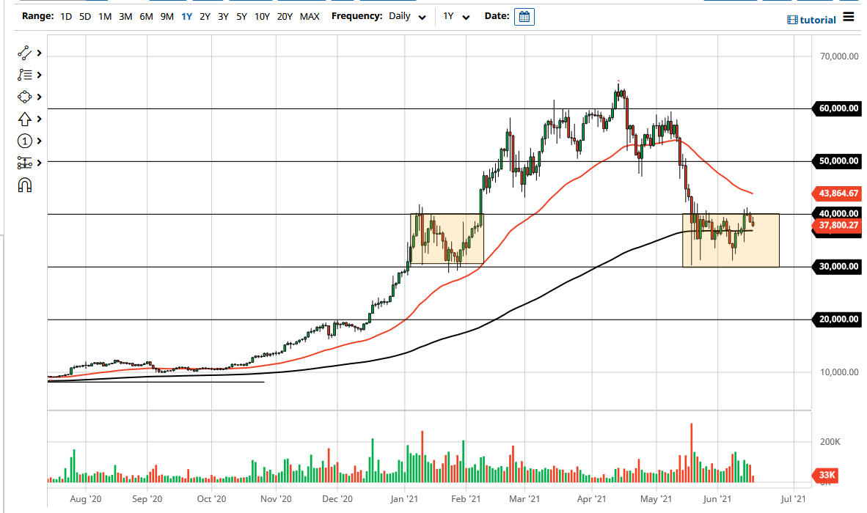Open the Date calendar picker
This screenshot has height=513, width=867.
[x=524, y=16]
